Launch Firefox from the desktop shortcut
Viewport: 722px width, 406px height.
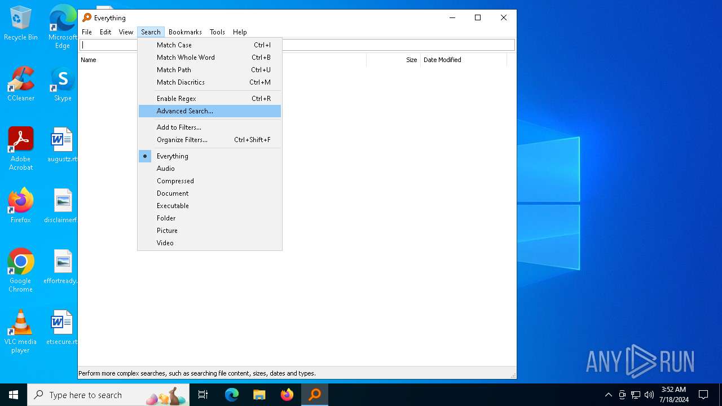[x=21, y=206]
